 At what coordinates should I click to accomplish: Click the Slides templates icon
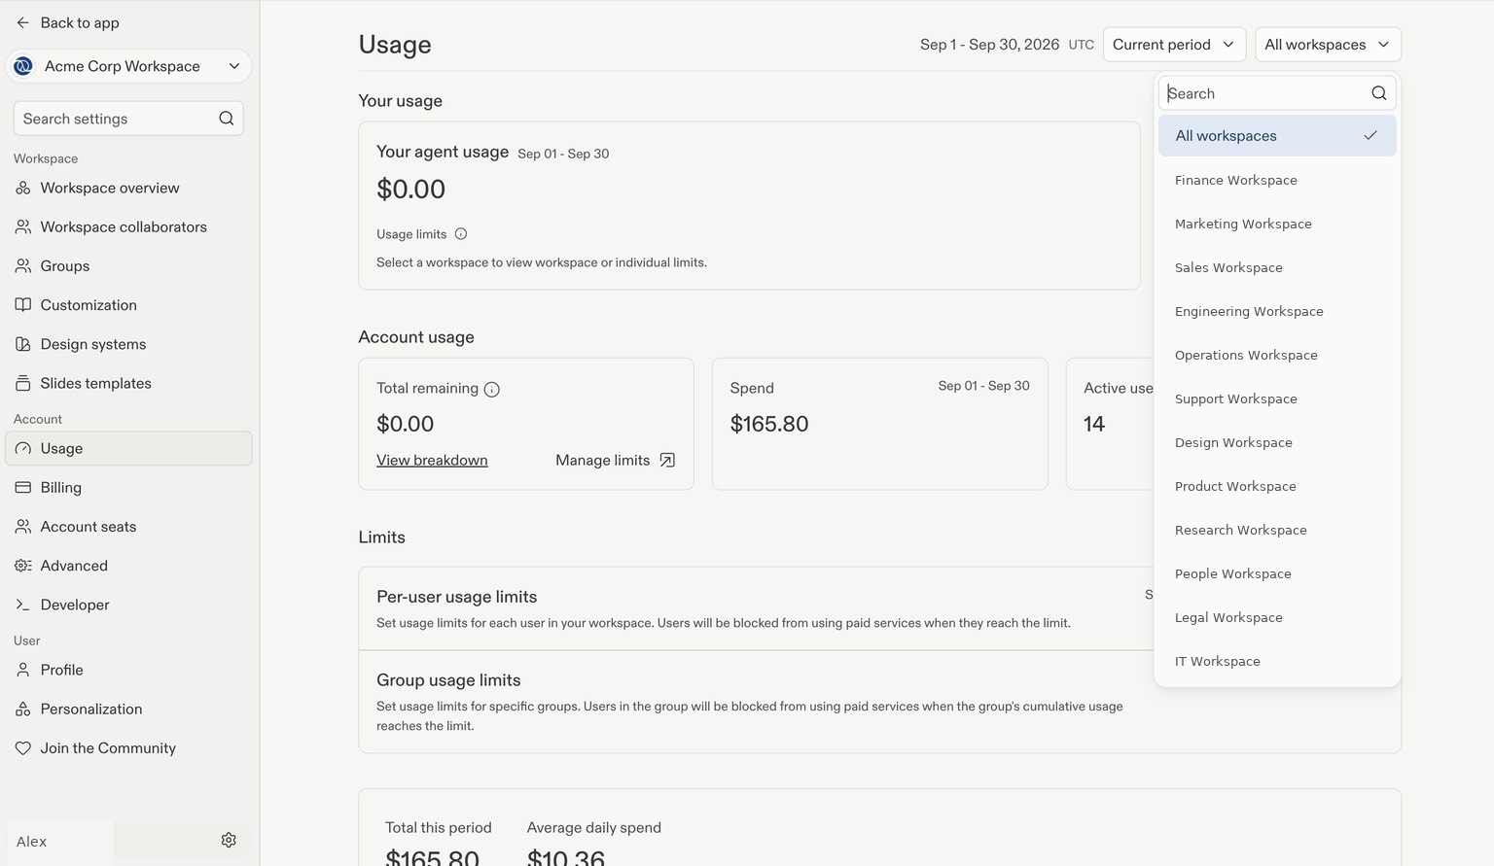click(23, 383)
